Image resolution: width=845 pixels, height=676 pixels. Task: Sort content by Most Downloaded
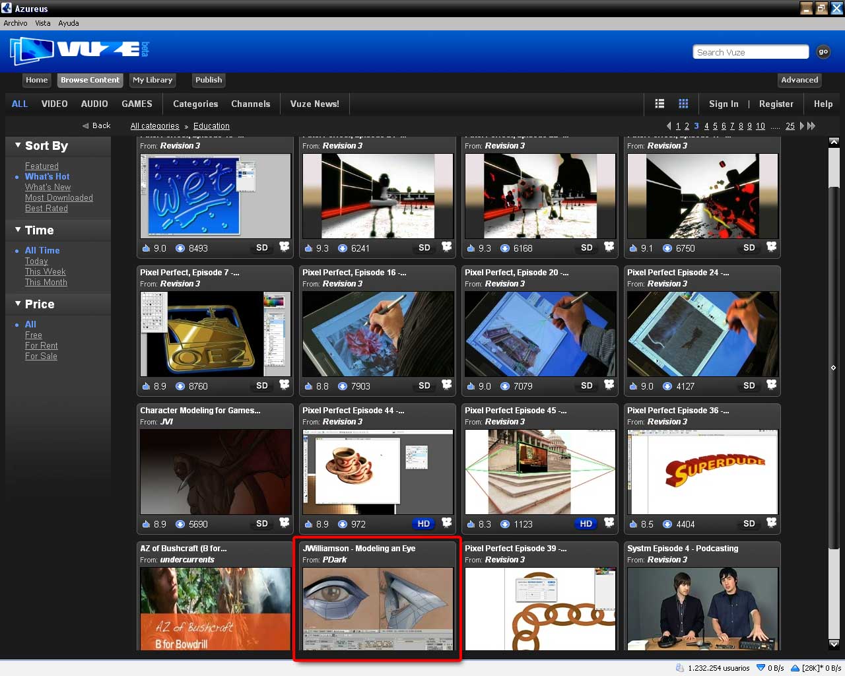59,198
